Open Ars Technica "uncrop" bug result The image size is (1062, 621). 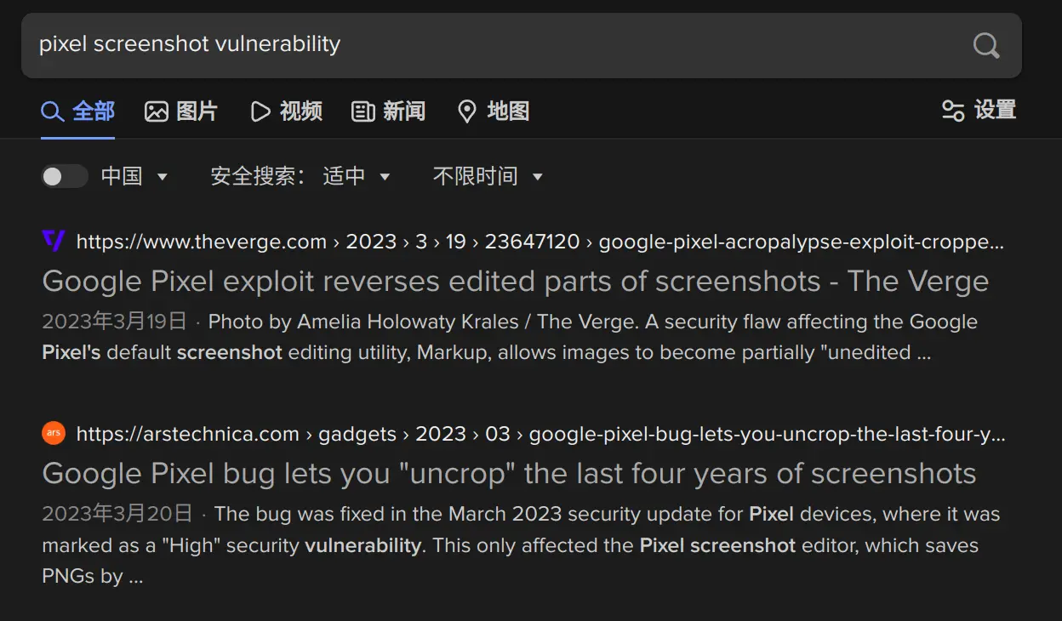[x=509, y=473]
